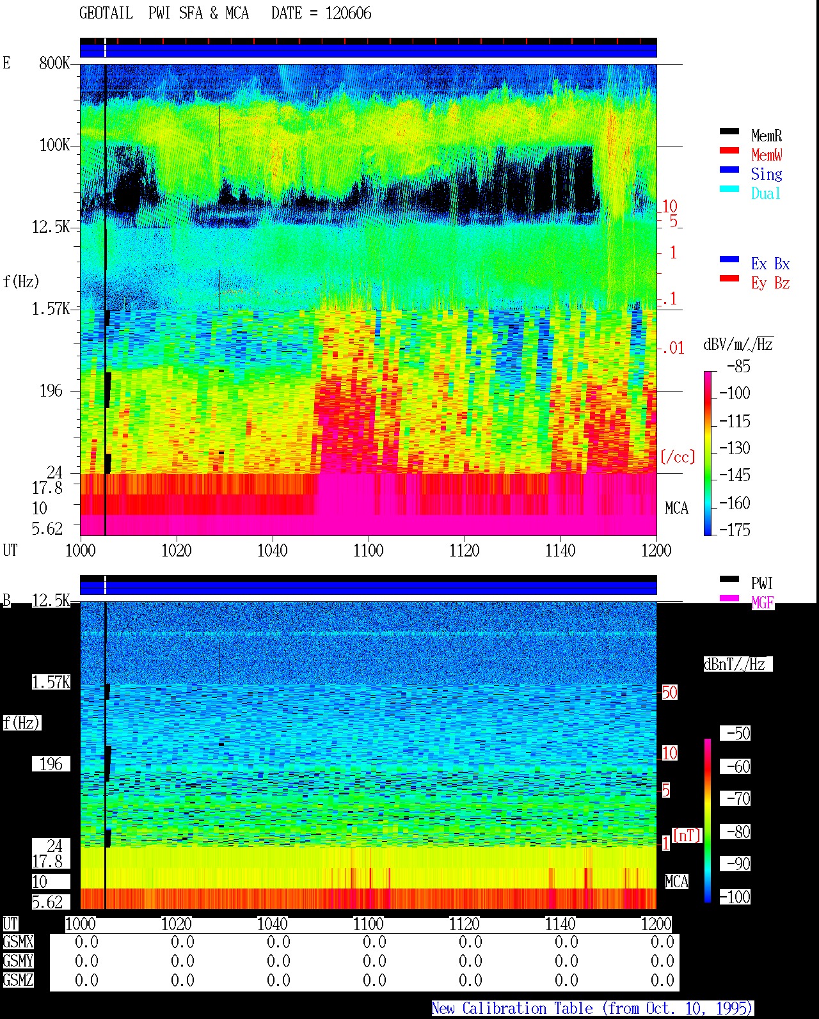This screenshot has width=819, height=1019.
Task: Select the "-145" color scale value
Action: pyautogui.click(x=735, y=475)
